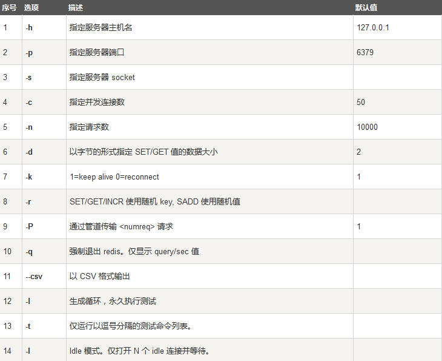Click row number 7
This screenshot has height=361, width=442.
pos(5,177)
